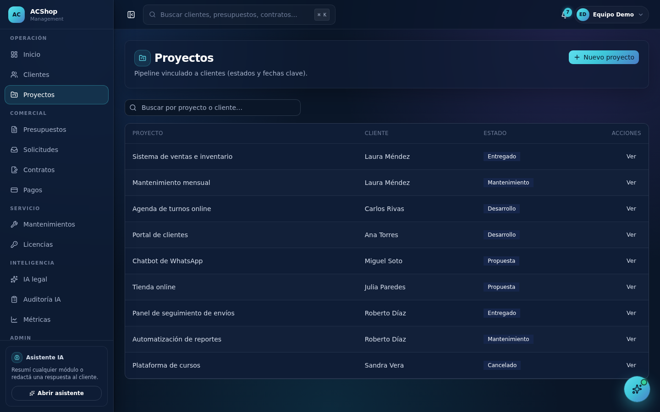Click client name Miguel Soto
The width and height of the screenshot is (660, 412).
pyautogui.click(x=384, y=261)
